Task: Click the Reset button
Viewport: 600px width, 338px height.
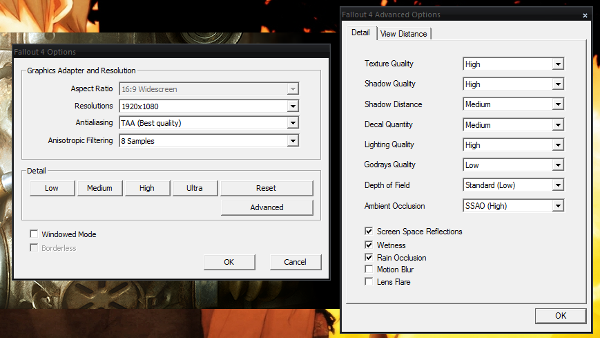Action: 267,188
